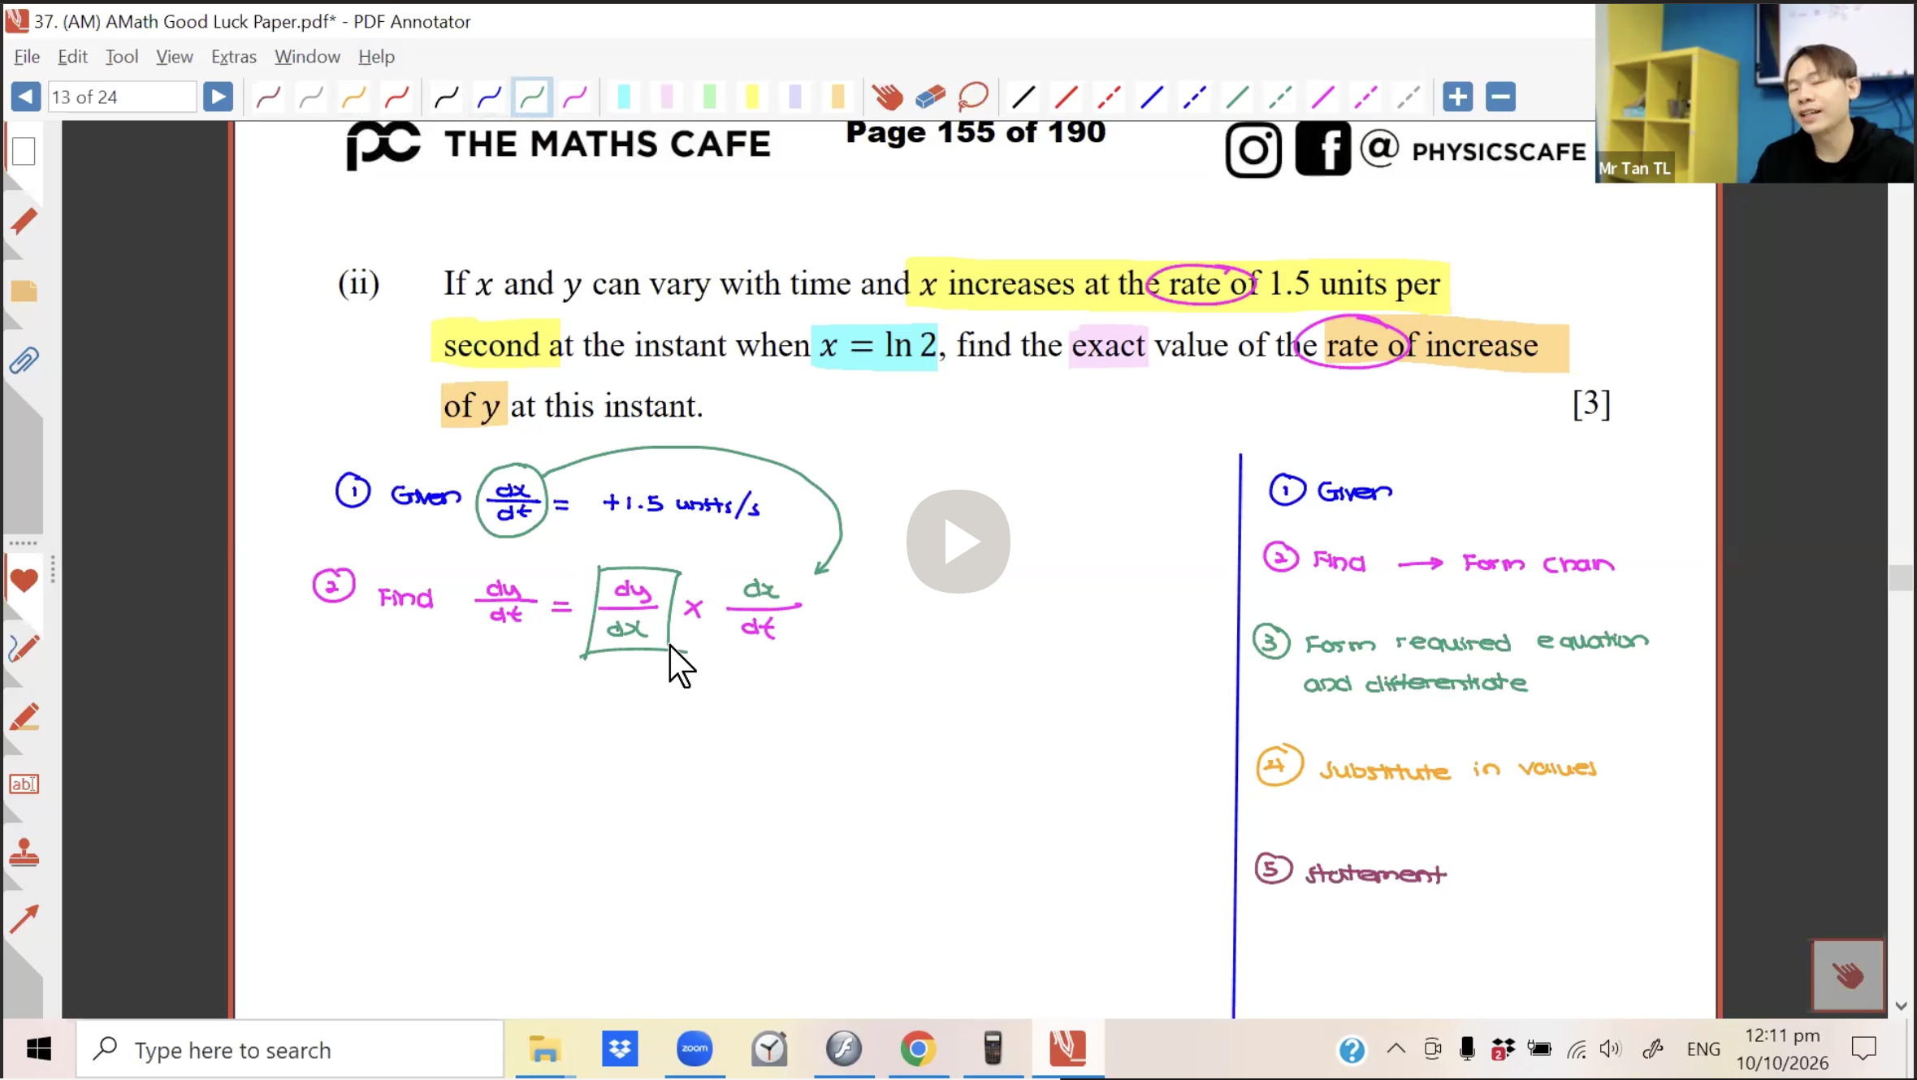1917x1080 pixels.
Task: Pick the black pen preset
Action: coord(446,97)
